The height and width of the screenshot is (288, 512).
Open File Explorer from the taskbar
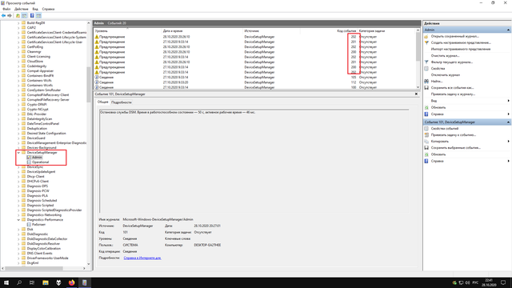coord(46,282)
